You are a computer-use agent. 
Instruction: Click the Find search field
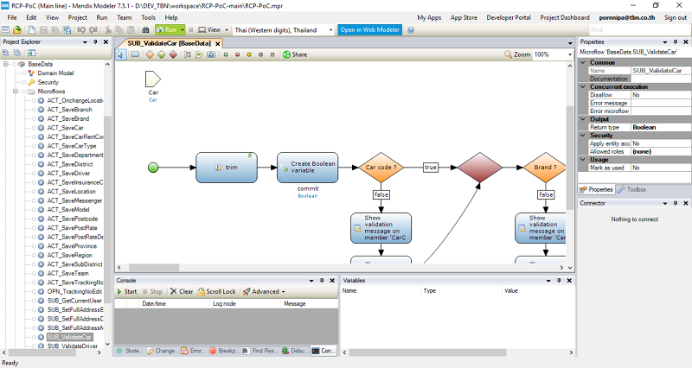click(638, 30)
